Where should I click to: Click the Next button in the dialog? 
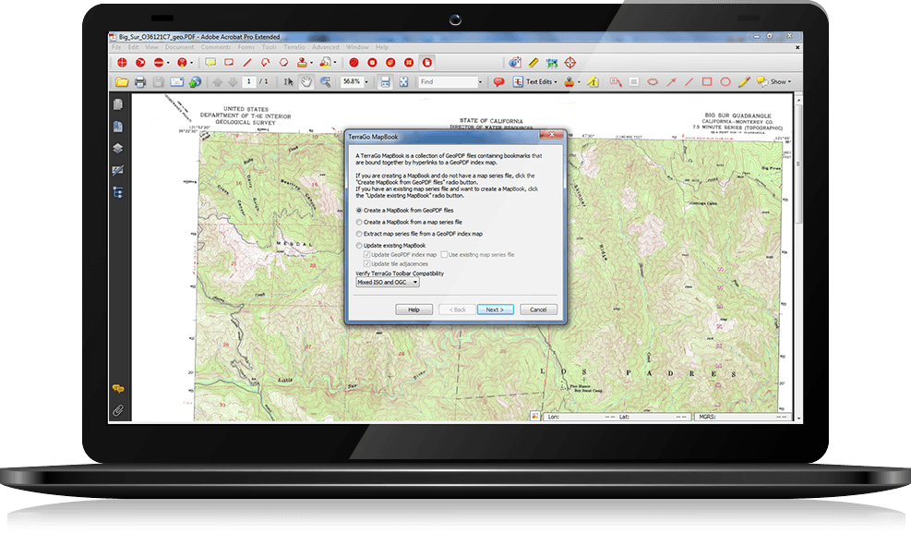[x=495, y=309]
